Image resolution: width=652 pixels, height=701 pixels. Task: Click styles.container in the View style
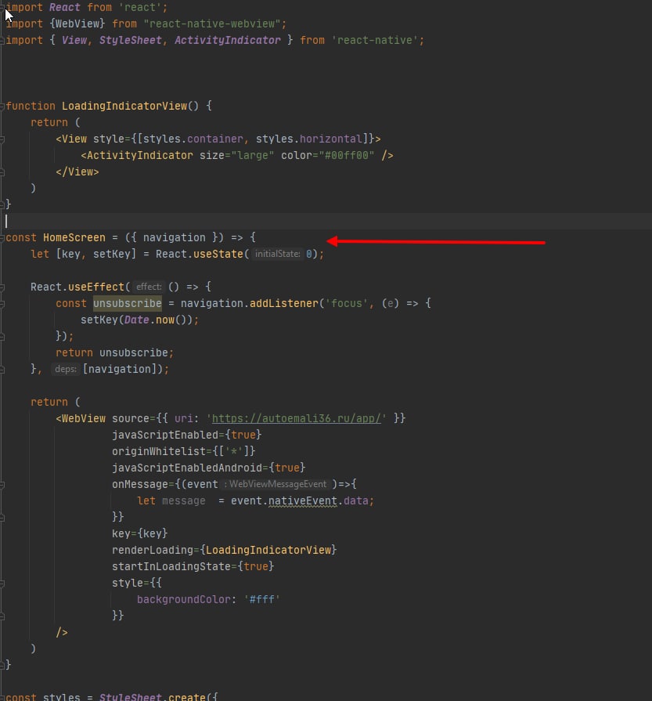click(193, 139)
